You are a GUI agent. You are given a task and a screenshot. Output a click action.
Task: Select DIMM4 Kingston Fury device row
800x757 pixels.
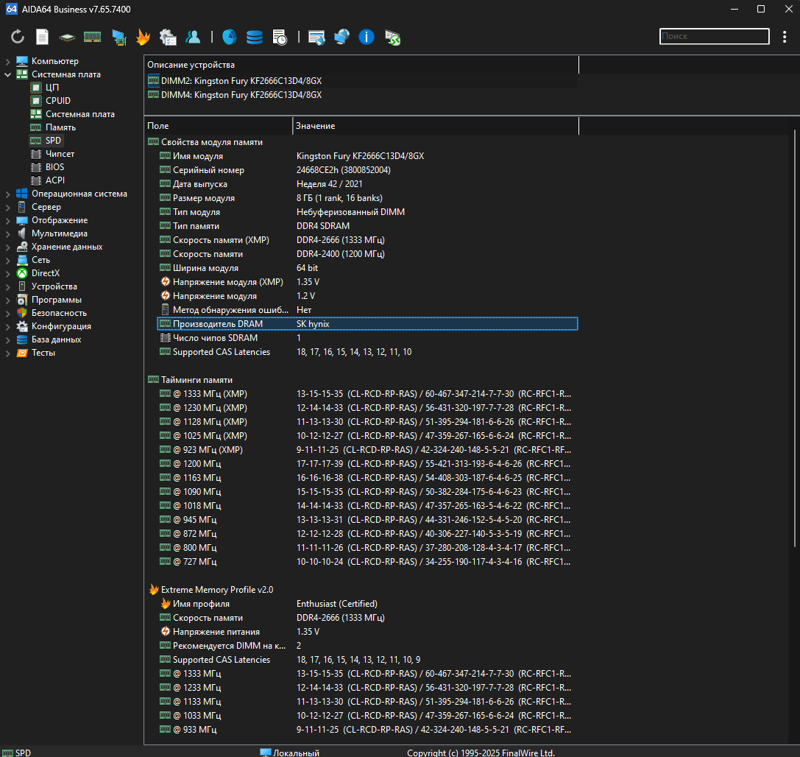click(x=362, y=95)
